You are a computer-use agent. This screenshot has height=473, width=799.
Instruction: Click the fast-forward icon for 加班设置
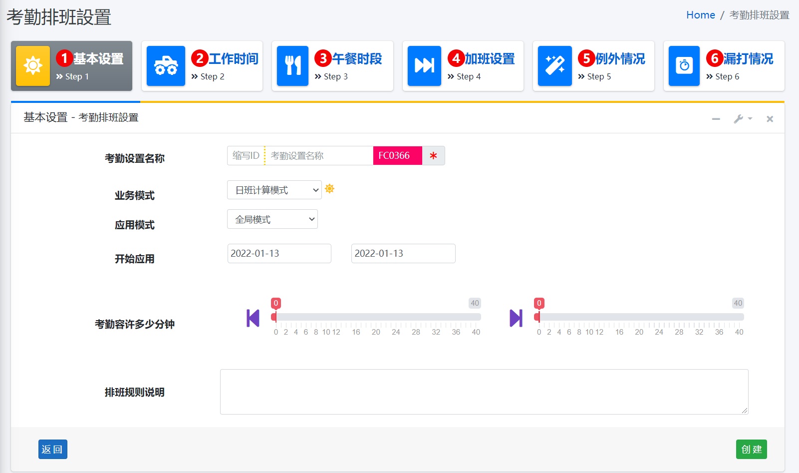click(x=424, y=66)
